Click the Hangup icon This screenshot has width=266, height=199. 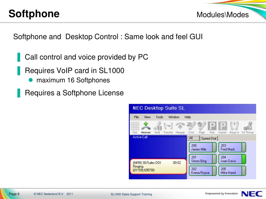(x=180, y=127)
